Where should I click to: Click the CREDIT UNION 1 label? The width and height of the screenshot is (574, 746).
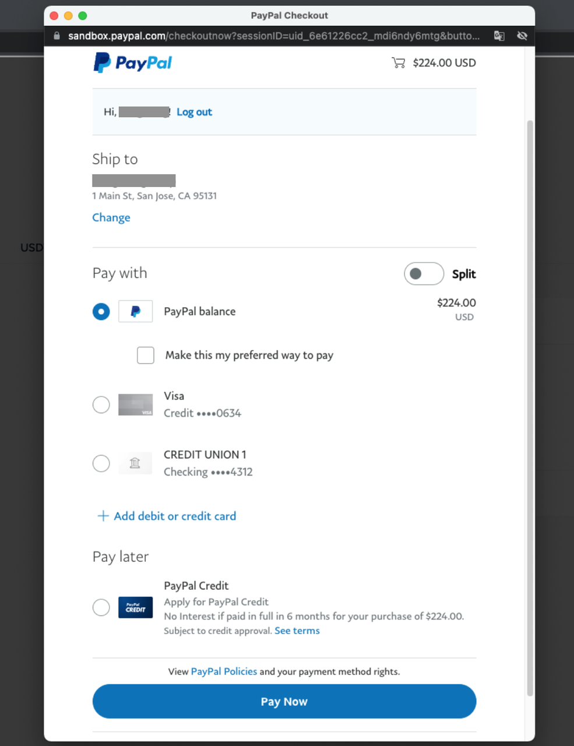pos(205,455)
